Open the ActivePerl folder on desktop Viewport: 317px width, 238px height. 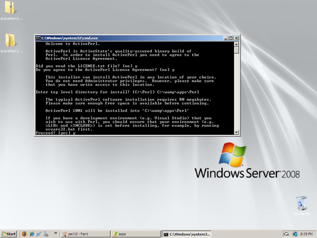(10, 41)
